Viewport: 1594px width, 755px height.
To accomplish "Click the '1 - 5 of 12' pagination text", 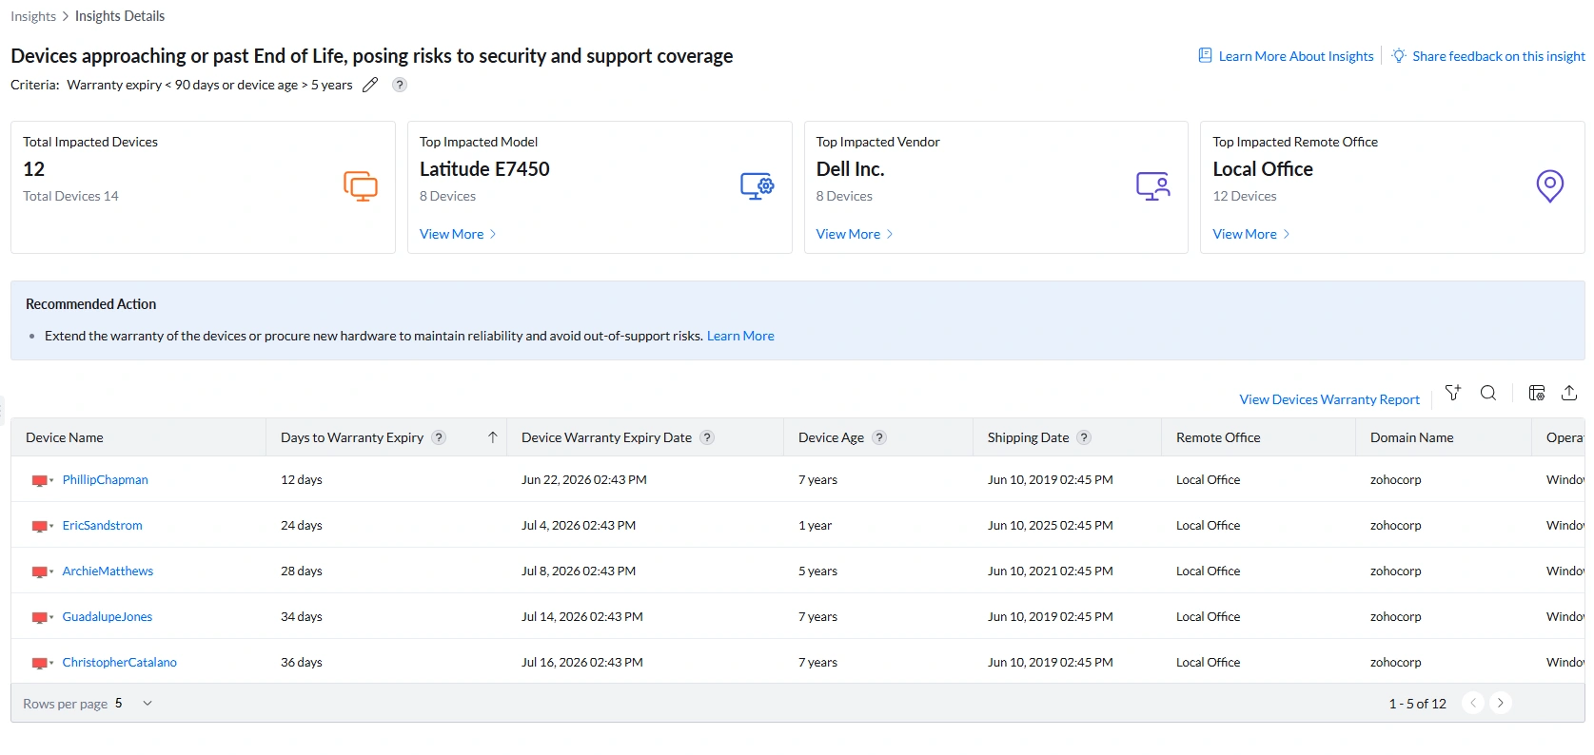I will 1417,704.
